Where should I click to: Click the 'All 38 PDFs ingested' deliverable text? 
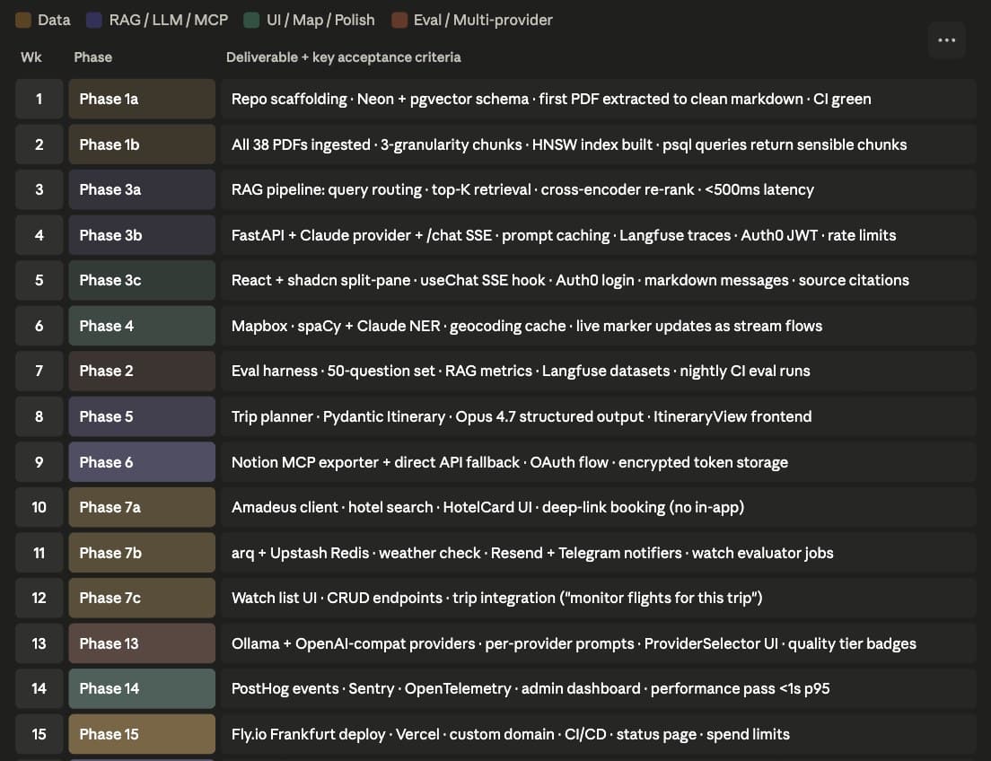tap(569, 144)
